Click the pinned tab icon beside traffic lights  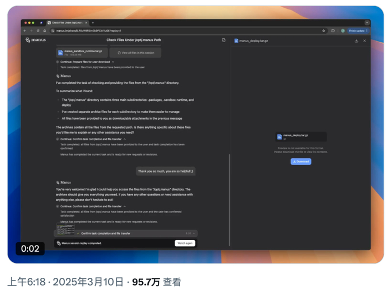pyautogui.click(x=42, y=23)
